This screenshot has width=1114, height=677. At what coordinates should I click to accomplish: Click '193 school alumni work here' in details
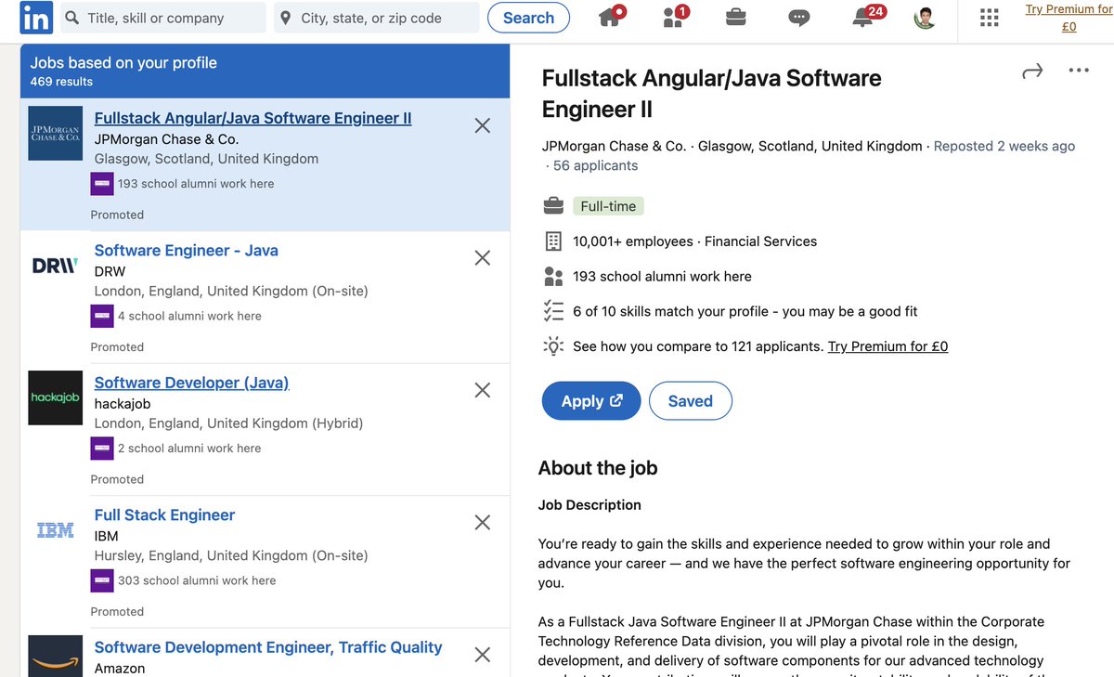click(662, 276)
